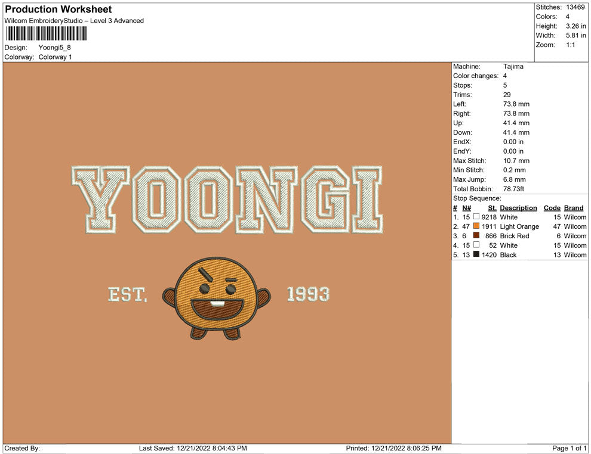
Task: Click the Total Bobbin value 78.73ft
Action: [513, 189]
